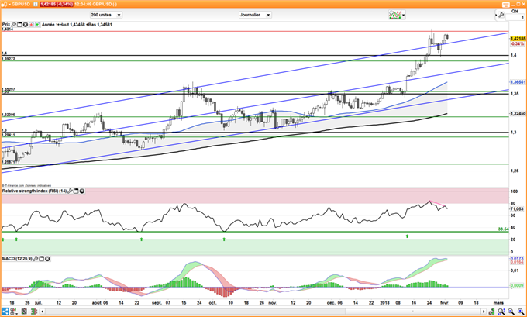Click the 'sept.' date on time axis
Image resolution: width=527 pixels, height=317 pixels.
pyautogui.click(x=157, y=303)
